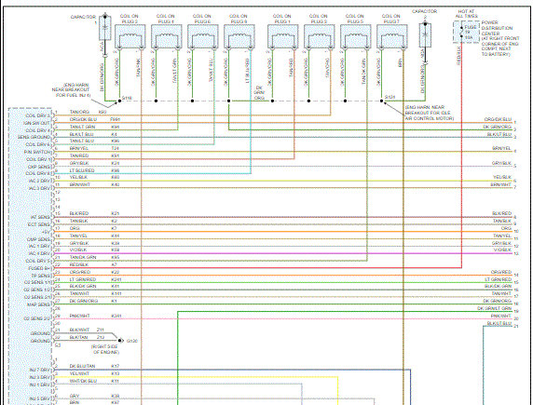
Task: Click the 'INJ 5 DRV' pin label
Action: pos(39,398)
